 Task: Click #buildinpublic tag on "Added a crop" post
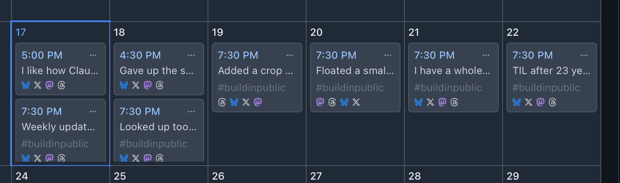pyautogui.click(x=252, y=88)
